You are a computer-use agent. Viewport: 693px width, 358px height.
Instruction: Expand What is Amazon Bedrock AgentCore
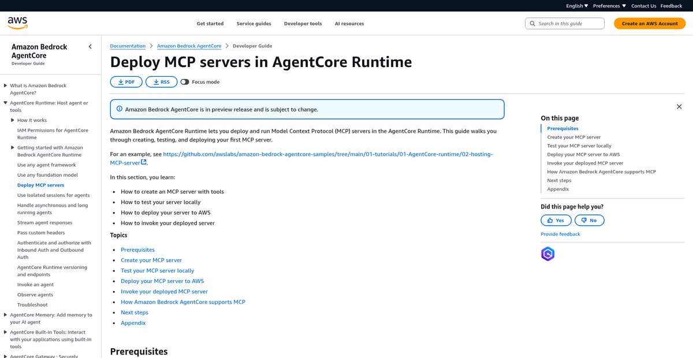[6, 85]
